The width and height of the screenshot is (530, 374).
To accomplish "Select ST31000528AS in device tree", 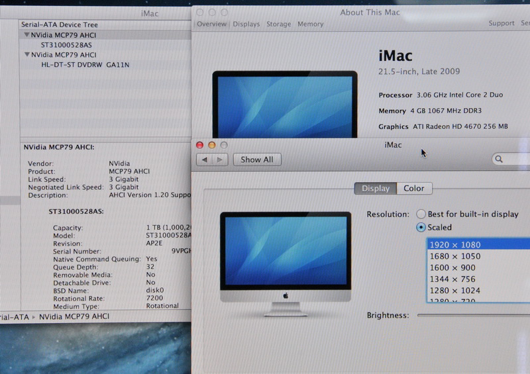I will coord(66,45).
